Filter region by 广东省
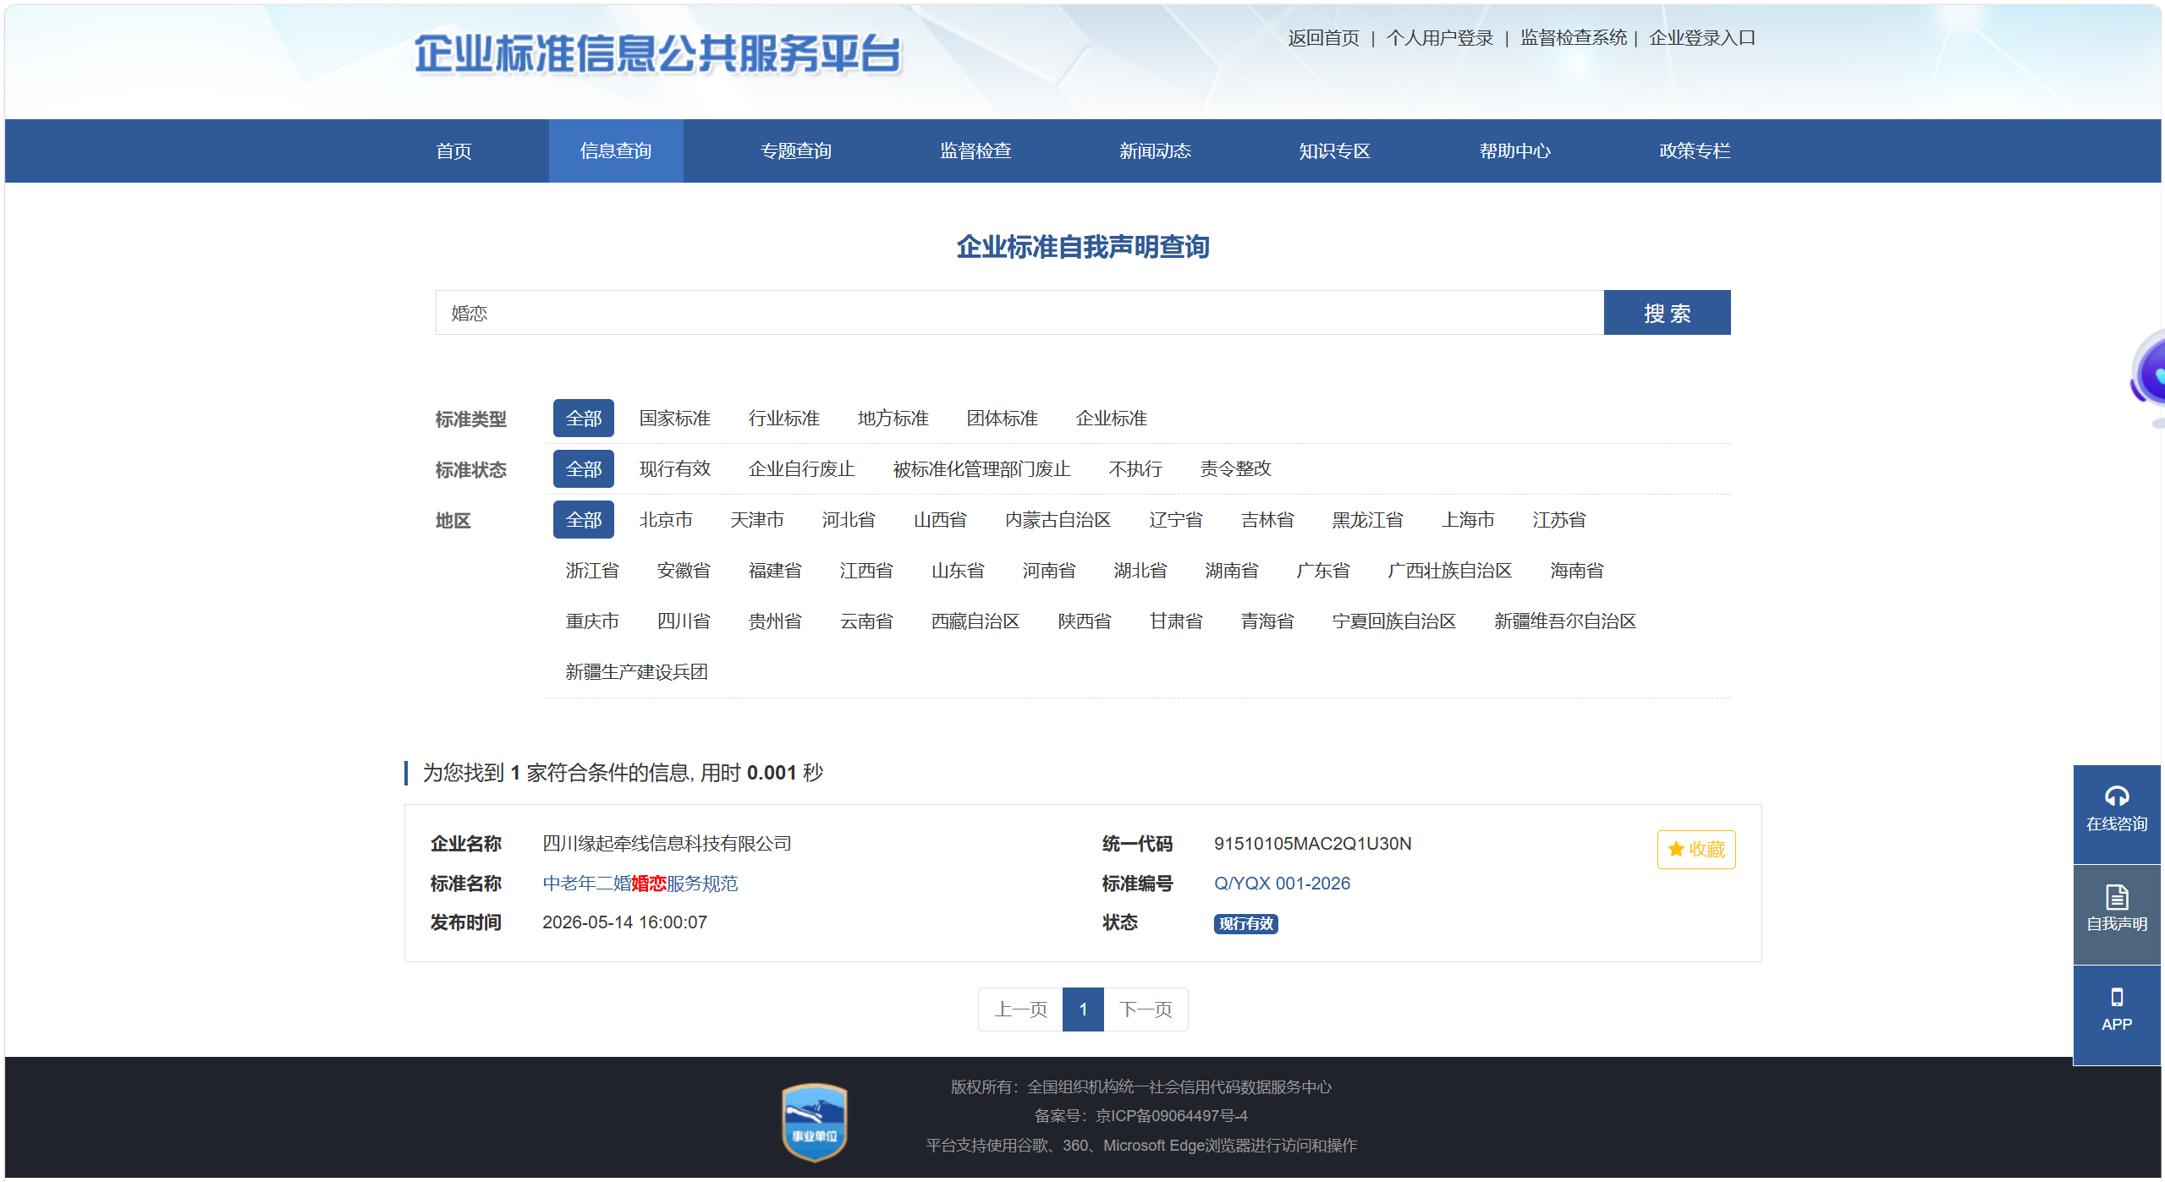Screen dimensions: 2165x1182 (x=1323, y=571)
